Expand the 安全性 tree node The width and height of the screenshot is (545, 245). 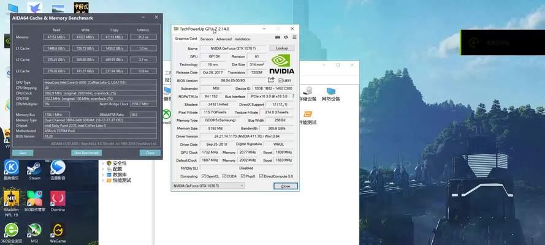pos(103,163)
